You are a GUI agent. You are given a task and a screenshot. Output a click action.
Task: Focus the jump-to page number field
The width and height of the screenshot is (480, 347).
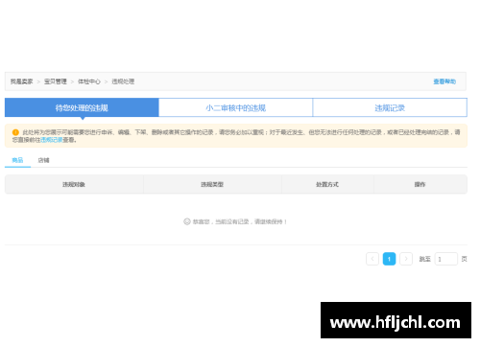point(446,259)
